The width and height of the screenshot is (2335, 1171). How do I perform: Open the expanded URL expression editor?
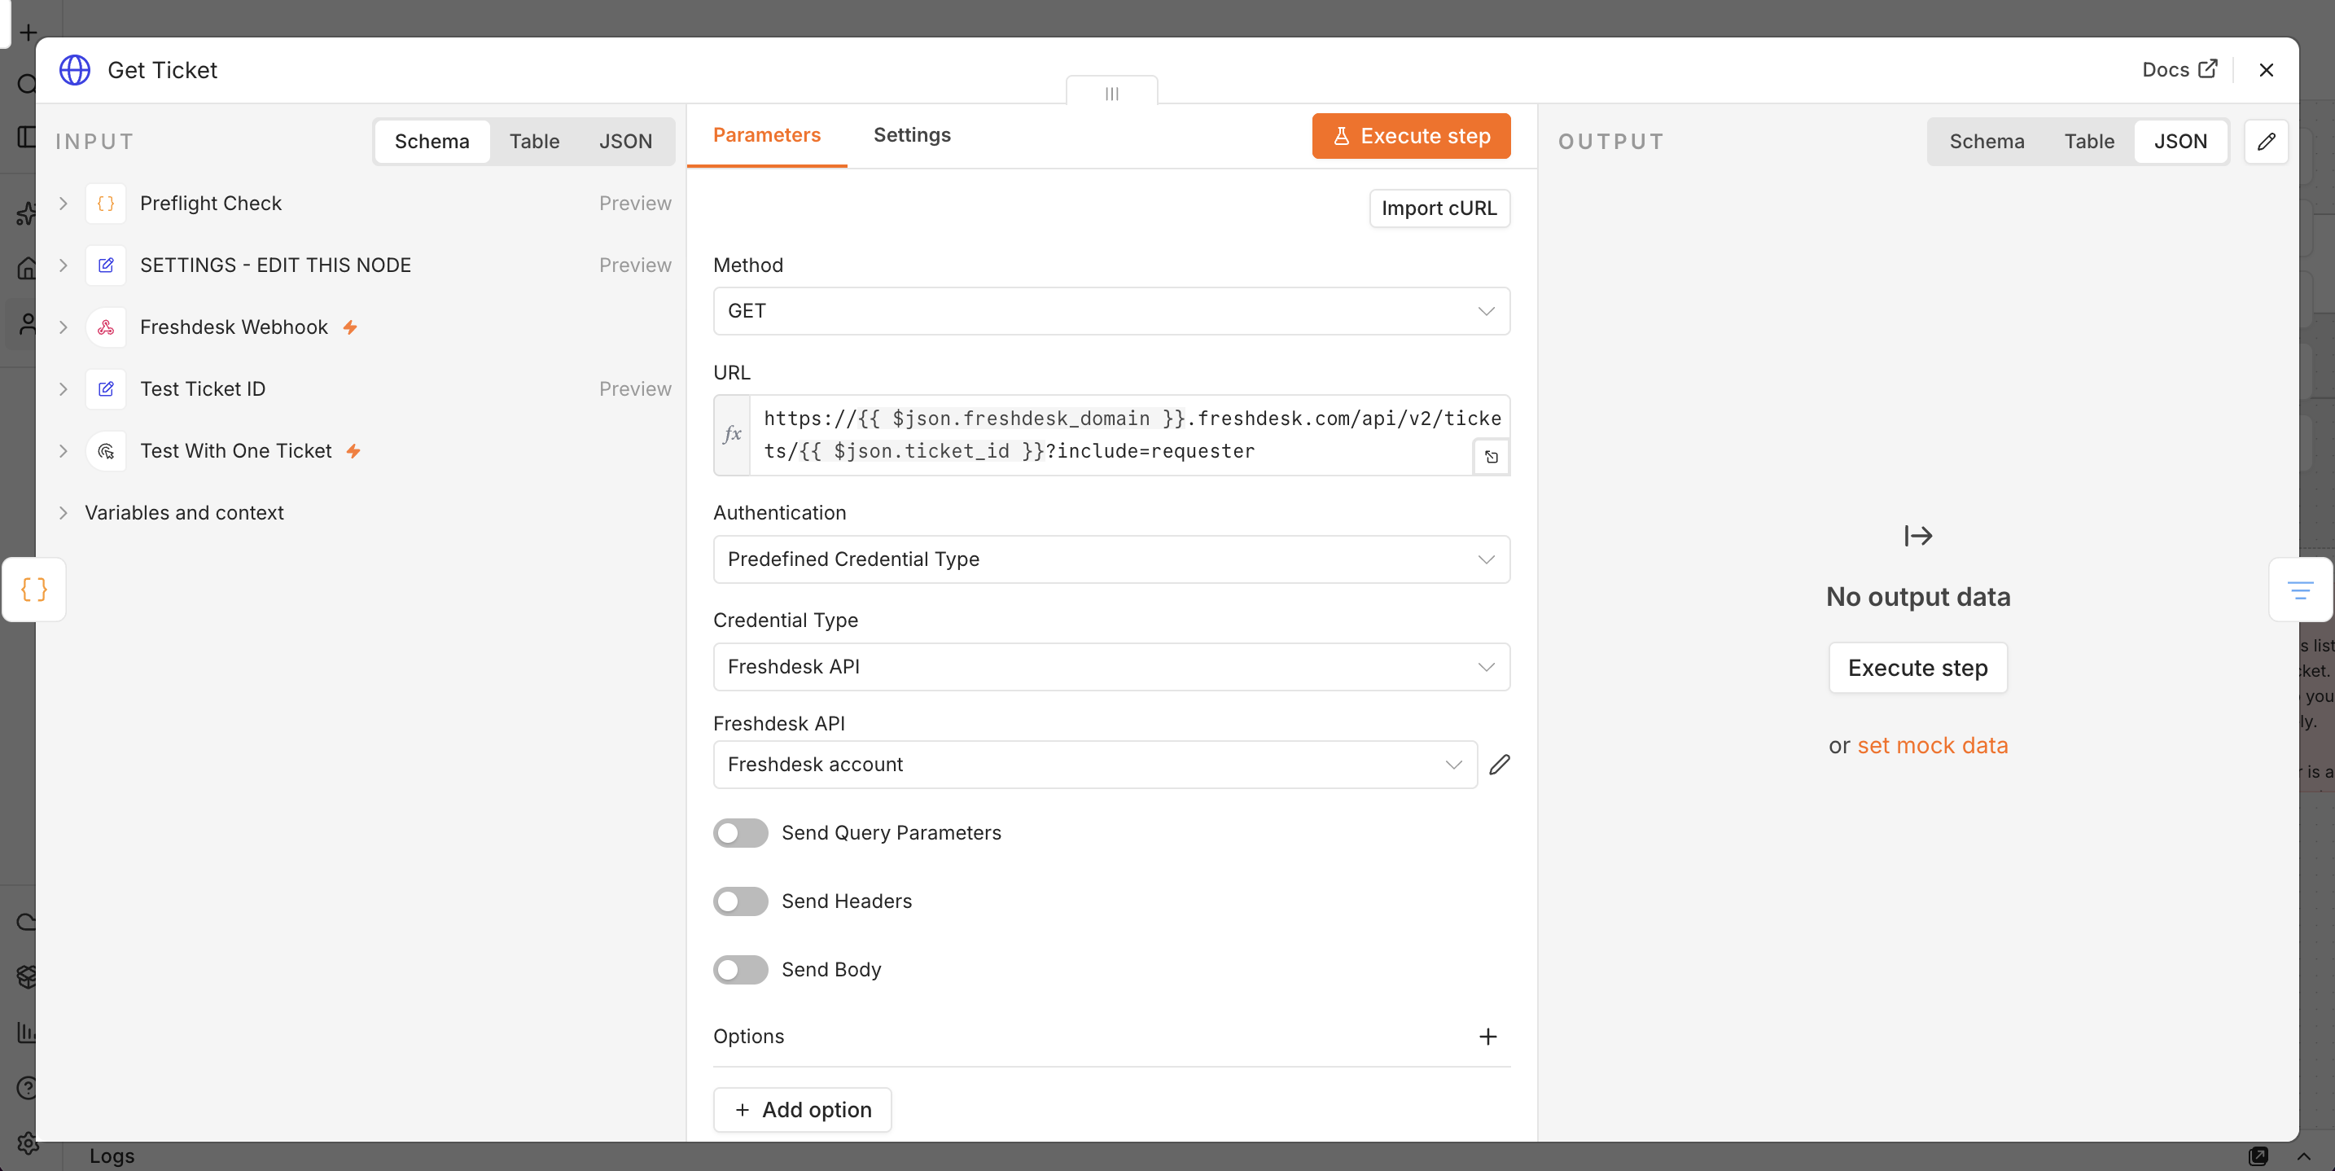coord(1491,457)
